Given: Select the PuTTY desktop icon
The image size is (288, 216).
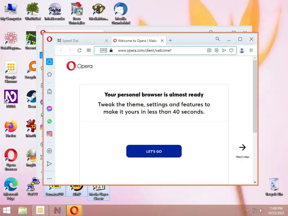Looking at the screenshot, I should [x=33, y=187].
